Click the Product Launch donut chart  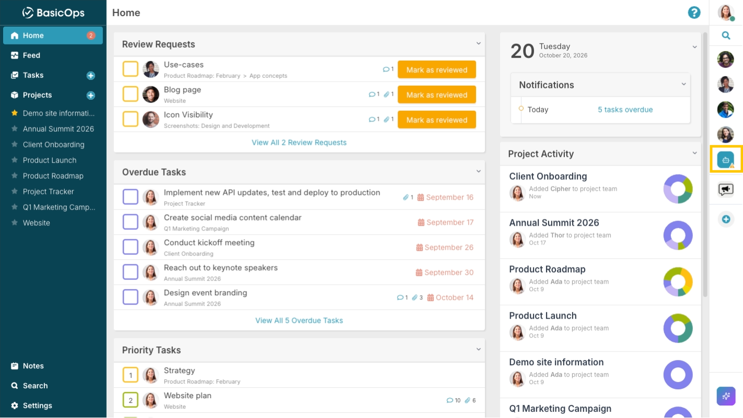tap(678, 328)
